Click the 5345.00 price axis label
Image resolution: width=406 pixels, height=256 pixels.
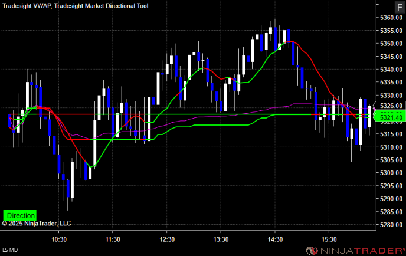click(x=391, y=57)
